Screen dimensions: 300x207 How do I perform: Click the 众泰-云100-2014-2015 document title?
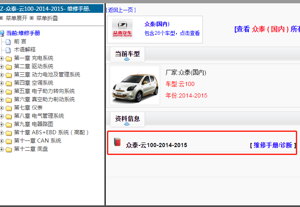156,145
